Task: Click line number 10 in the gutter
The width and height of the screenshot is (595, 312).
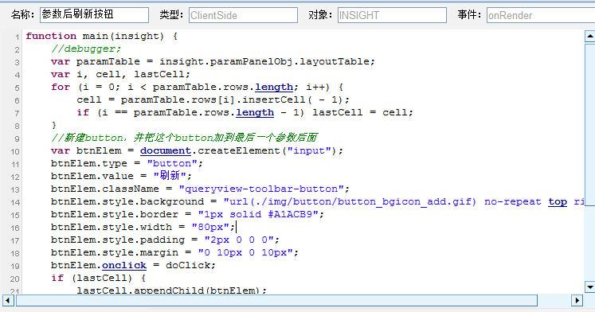Action: (x=15, y=152)
